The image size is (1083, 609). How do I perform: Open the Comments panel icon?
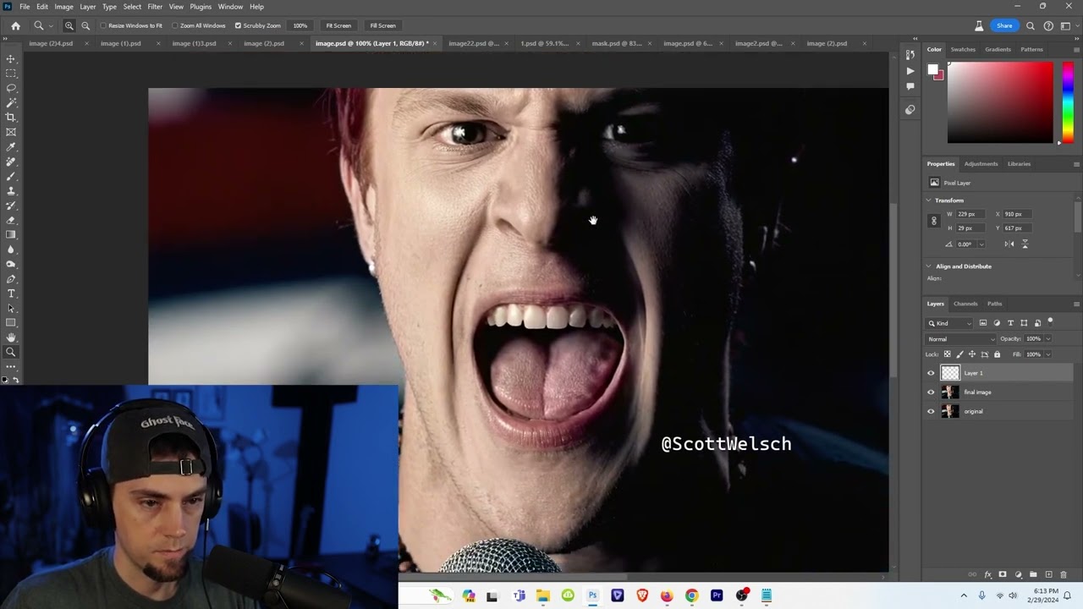[x=910, y=86]
